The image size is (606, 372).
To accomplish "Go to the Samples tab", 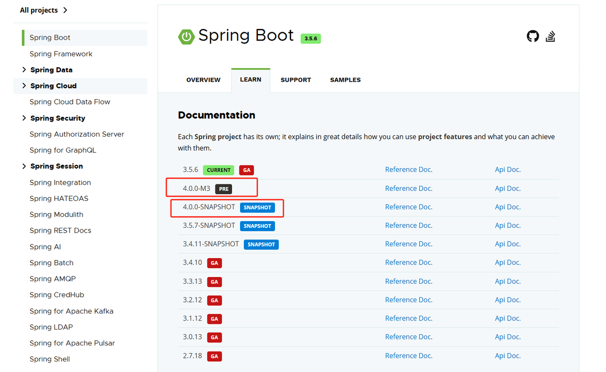I will (345, 80).
